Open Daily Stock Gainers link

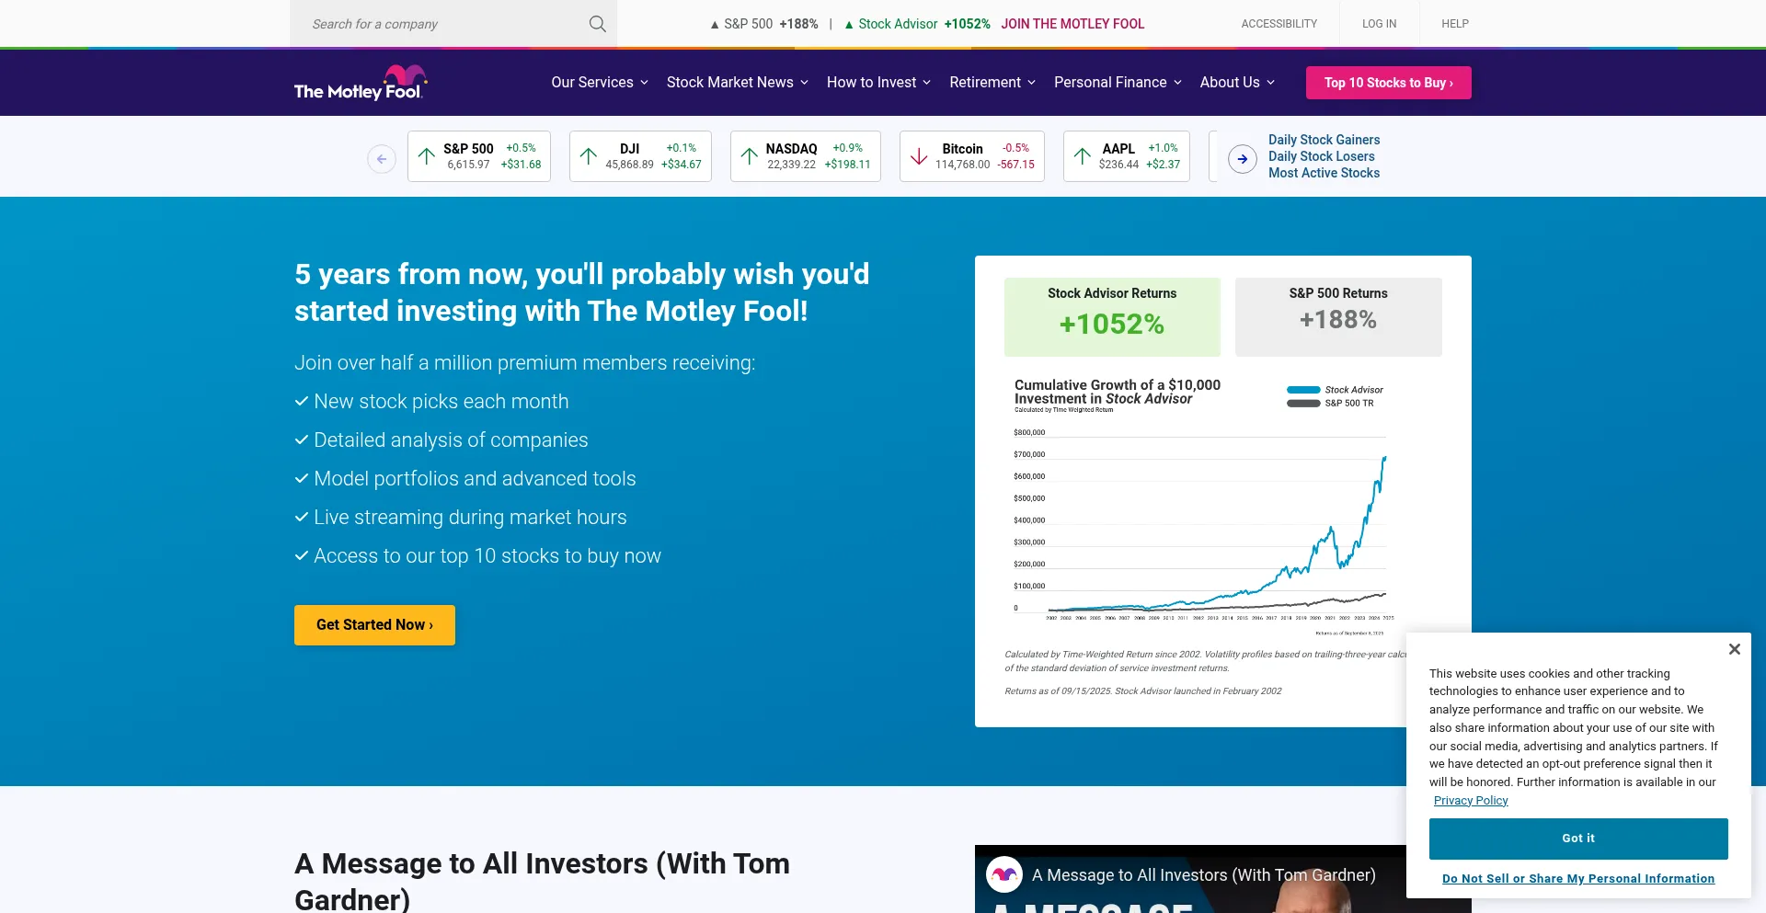[x=1324, y=140]
